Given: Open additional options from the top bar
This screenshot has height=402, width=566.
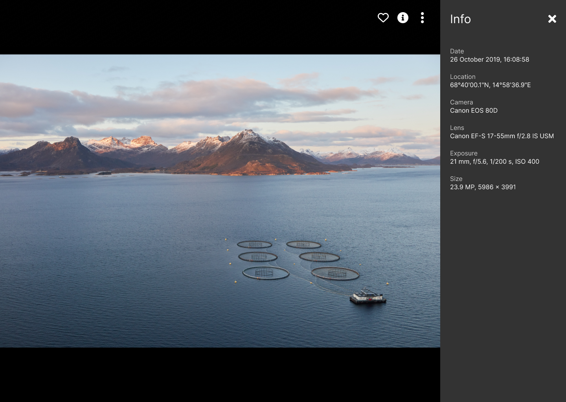Looking at the screenshot, I should click(x=423, y=18).
